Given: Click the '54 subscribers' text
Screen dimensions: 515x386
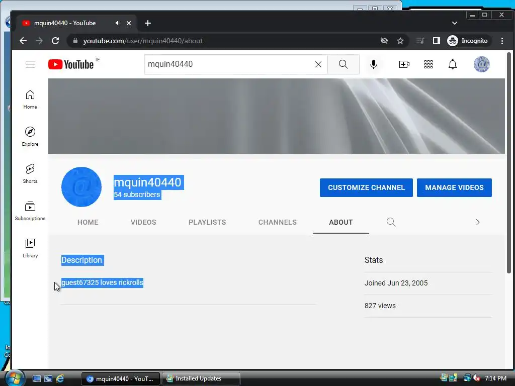Looking at the screenshot, I should click(x=137, y=195).
